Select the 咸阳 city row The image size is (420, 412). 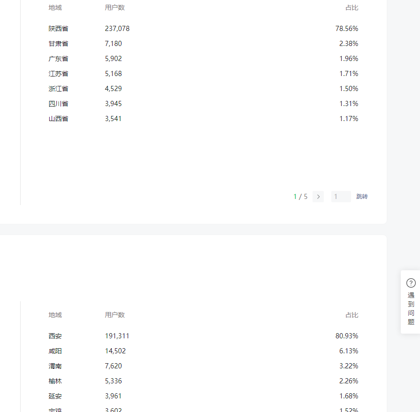pyautogui.click(x=203, y=351)
